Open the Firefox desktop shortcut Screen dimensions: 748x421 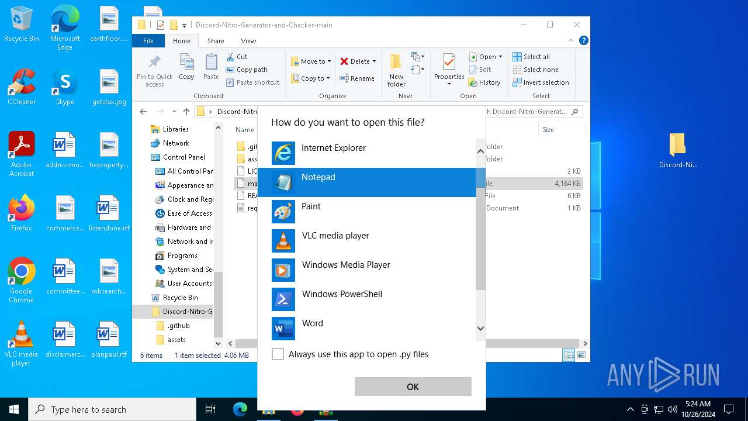(22, 213)
